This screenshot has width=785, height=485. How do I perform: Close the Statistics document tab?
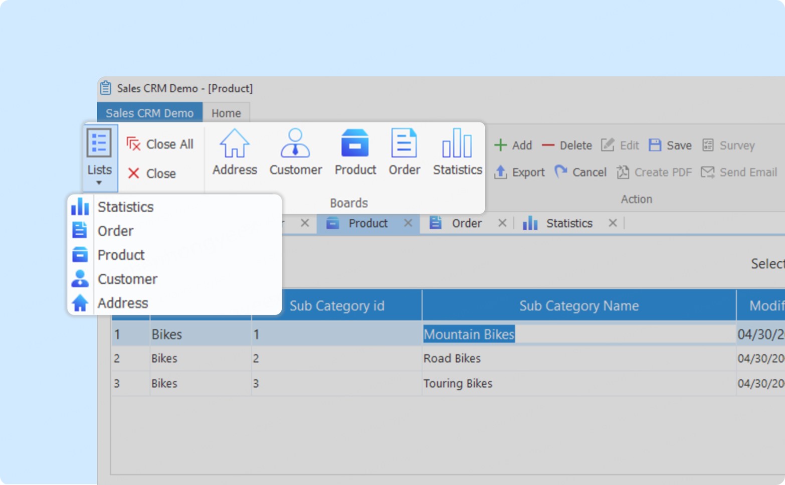(x=613, y=223)
